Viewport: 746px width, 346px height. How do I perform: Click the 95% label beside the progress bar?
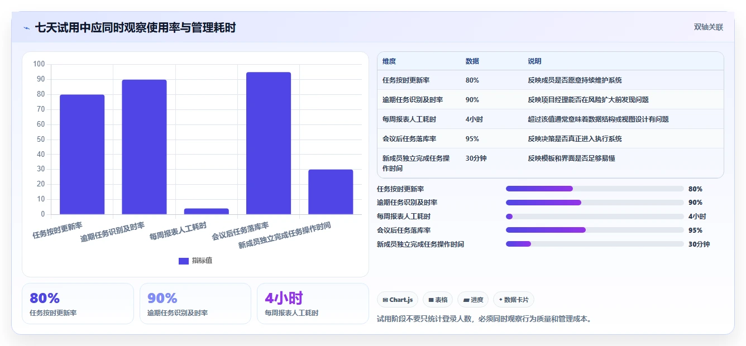coord(695,230)
